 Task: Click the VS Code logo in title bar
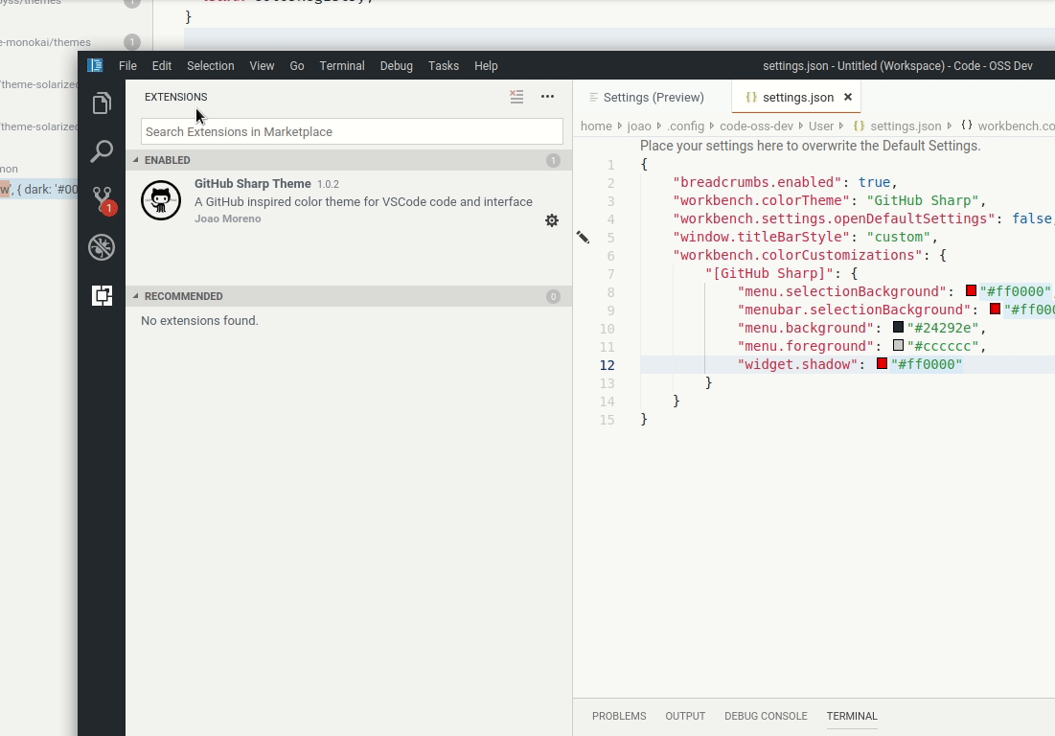(x=95, y=65)
